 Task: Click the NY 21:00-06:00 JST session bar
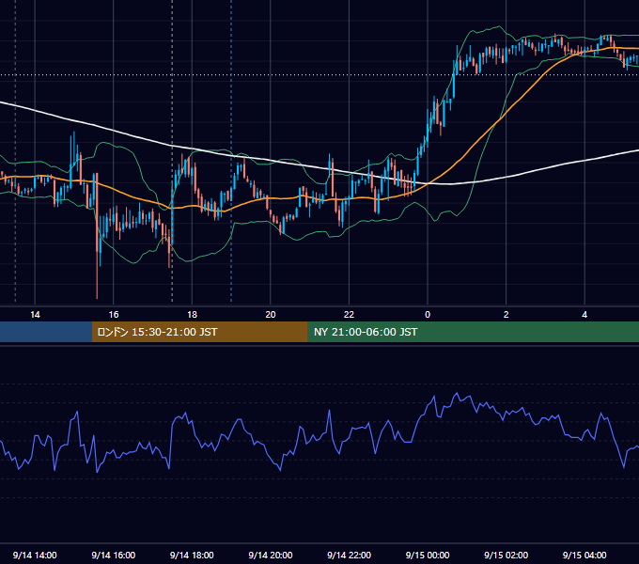tap(473, 332)
